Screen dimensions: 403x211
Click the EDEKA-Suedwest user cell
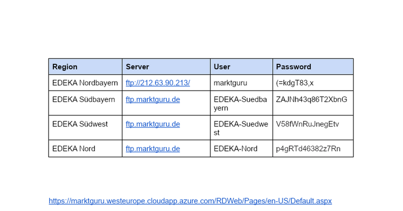coord(241,128)
